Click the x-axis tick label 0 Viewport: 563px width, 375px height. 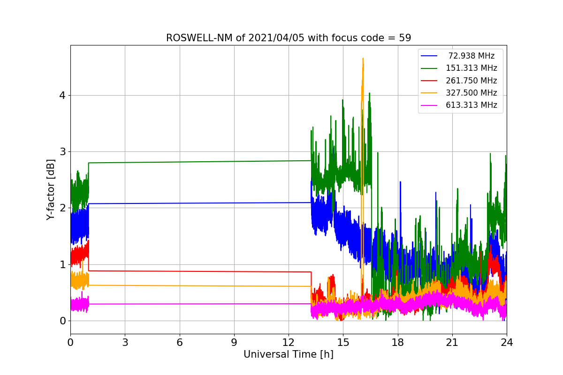70,342
